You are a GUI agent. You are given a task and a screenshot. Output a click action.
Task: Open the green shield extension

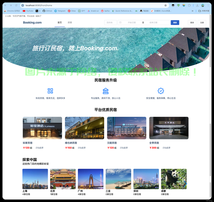pos(178,5)
